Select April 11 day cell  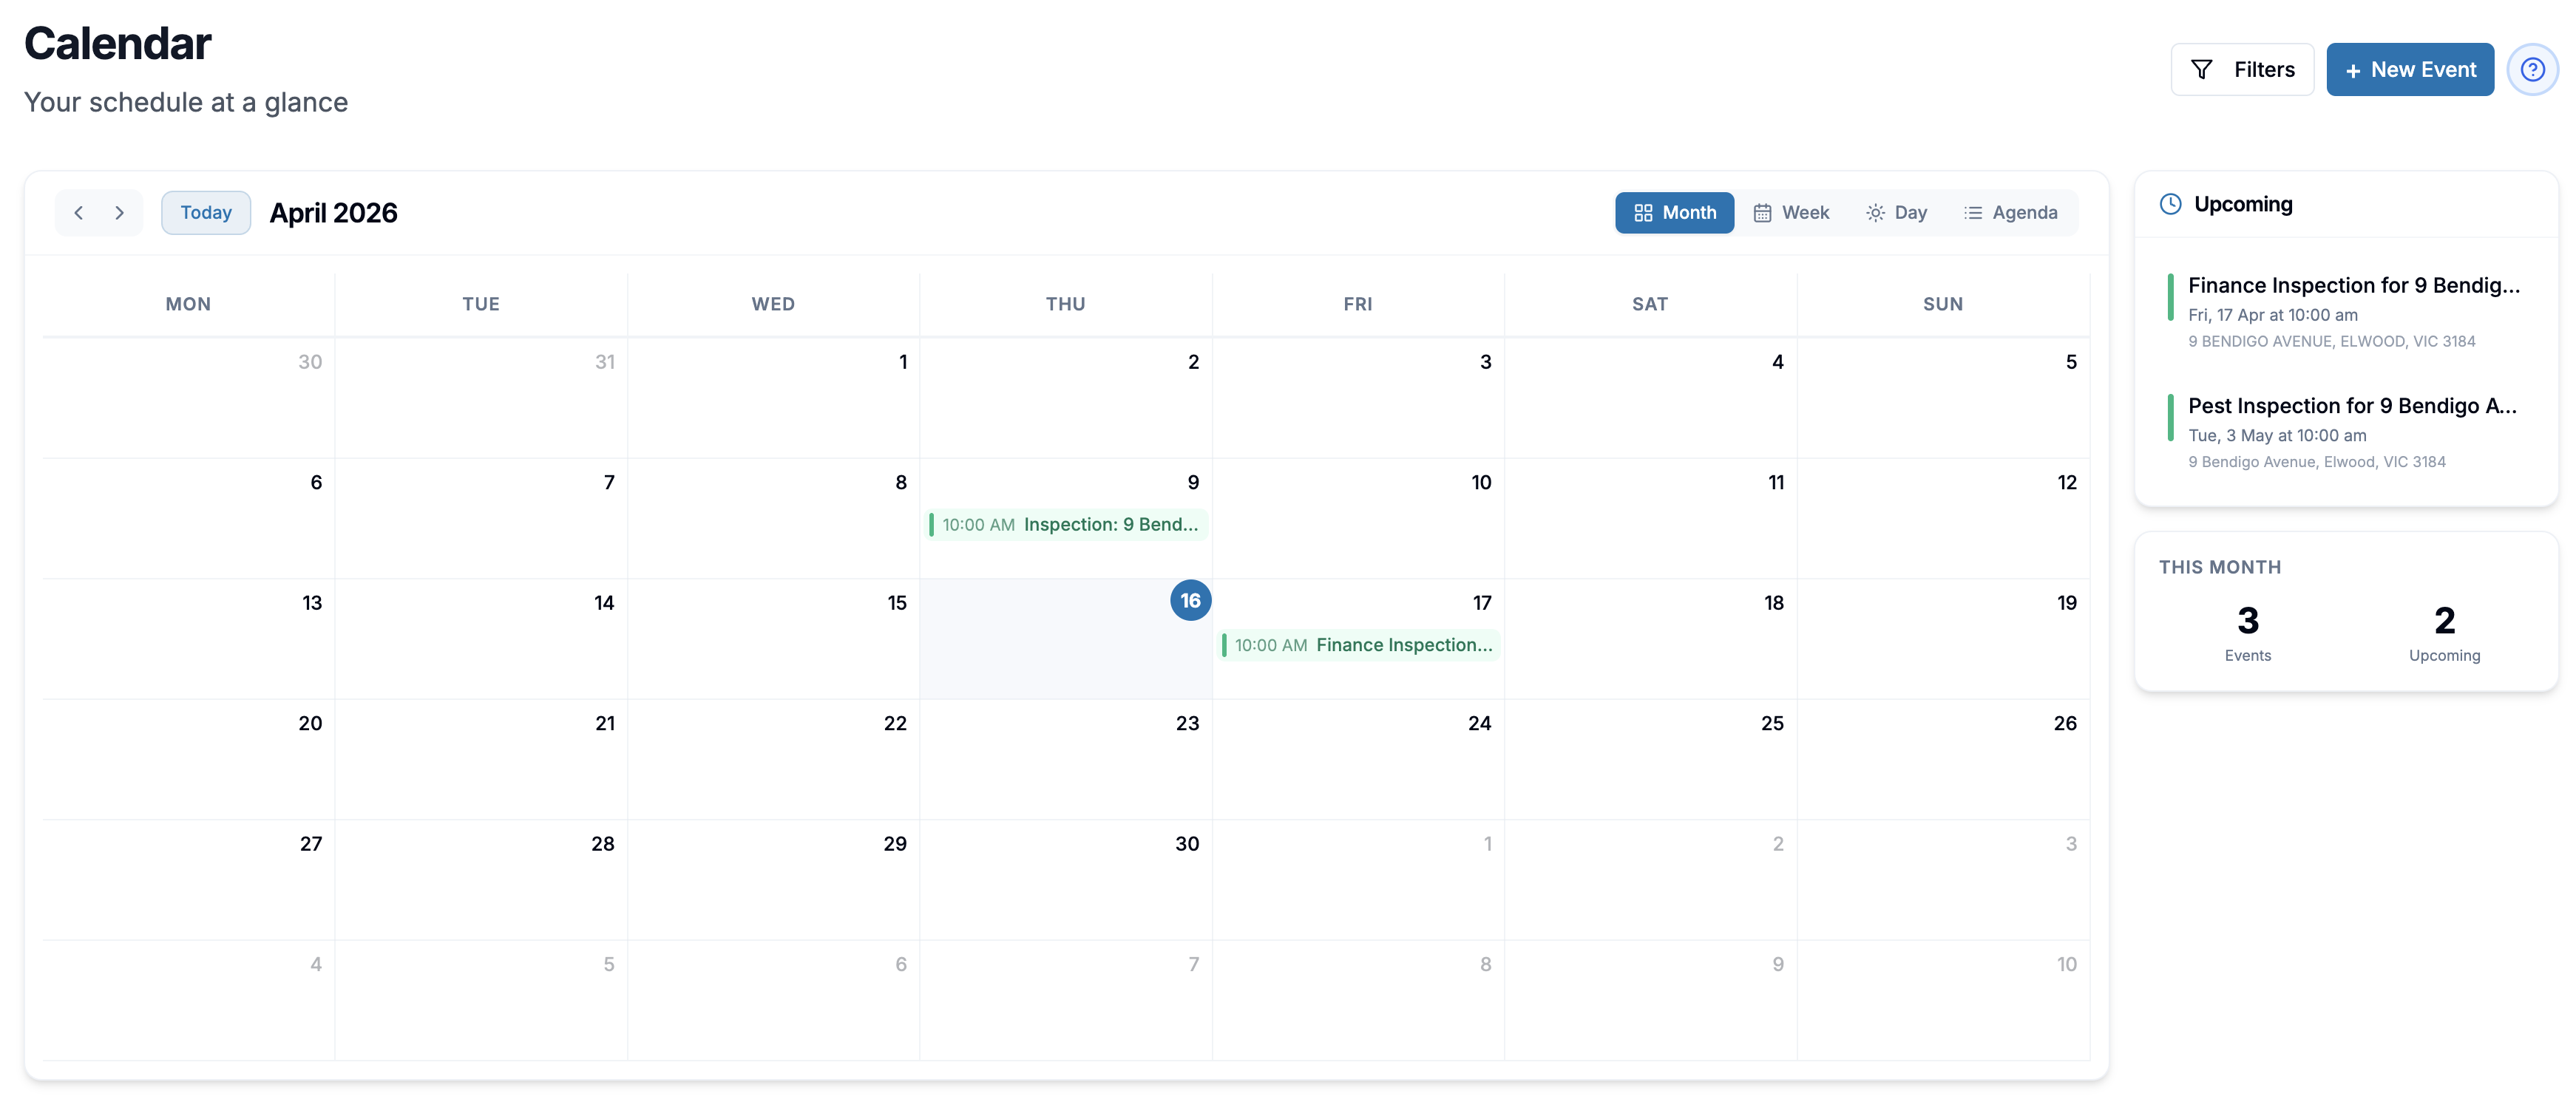click(1650, 518)
